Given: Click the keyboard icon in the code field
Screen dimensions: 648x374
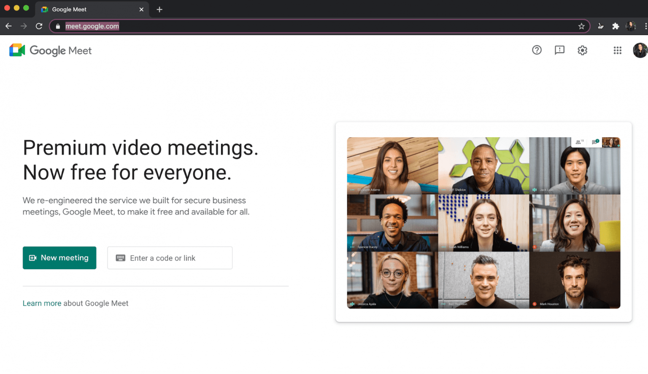Looking at the screenshot, I should pyautogui.click(x=121, y=258).
